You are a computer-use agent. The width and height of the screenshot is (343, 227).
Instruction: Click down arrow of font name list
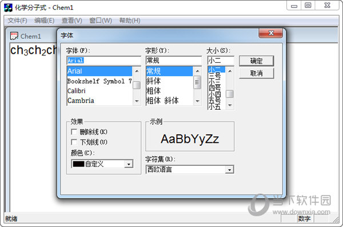(137, 101)
